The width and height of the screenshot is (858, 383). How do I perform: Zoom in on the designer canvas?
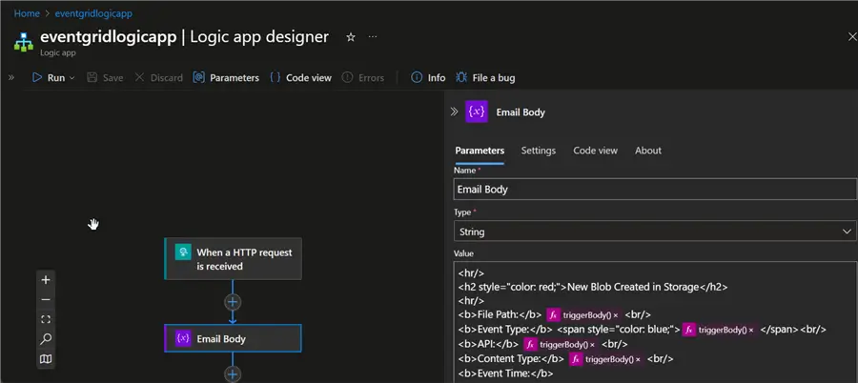(x=46, y=280)
